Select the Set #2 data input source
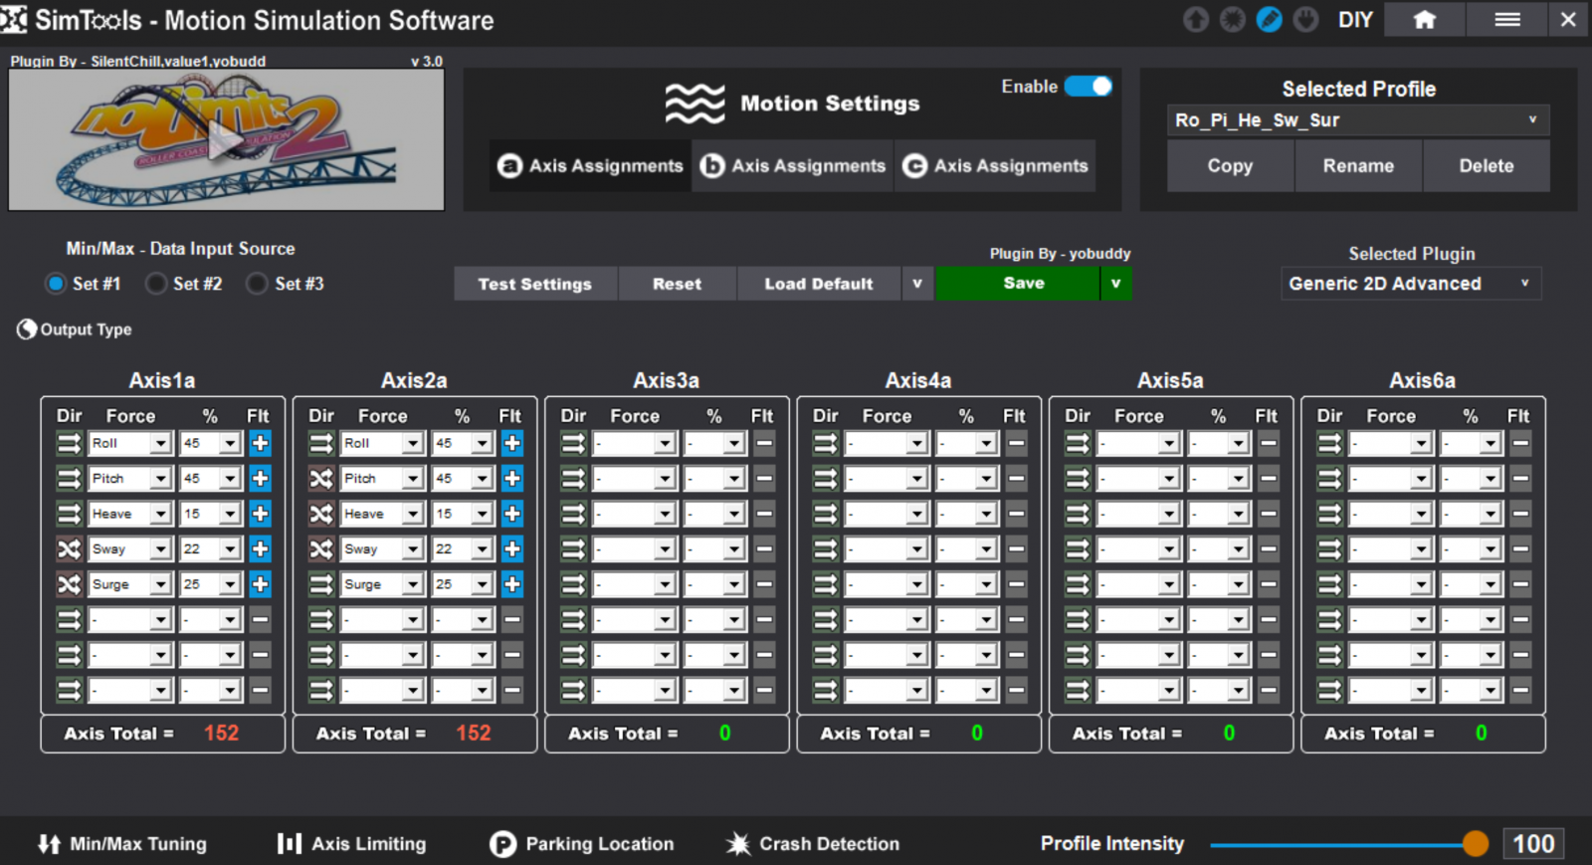This screenshot has width=1592, height=865. point(156,284)
